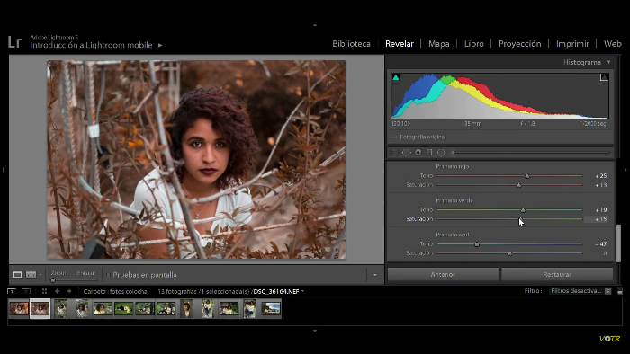
Task: Click Encajar zoom label
Action: (x=86, y=273)
